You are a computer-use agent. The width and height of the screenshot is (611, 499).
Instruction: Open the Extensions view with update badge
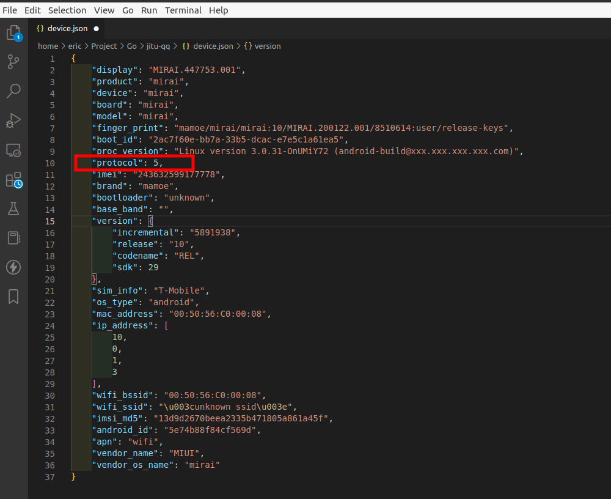click(13, 180)
